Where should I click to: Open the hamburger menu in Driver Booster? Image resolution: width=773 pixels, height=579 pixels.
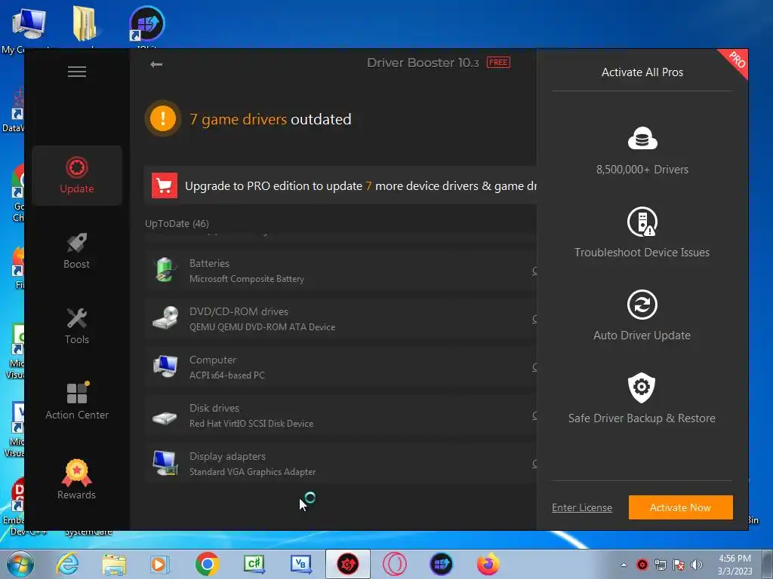(x=77, y=72)
